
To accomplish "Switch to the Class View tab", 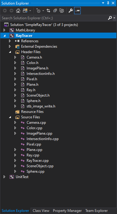I will (x=41, y=211).
